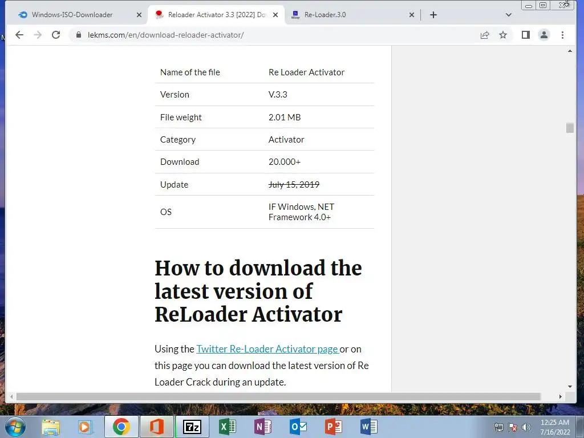Screen dimensions: 584x438
Task: Click the '2.01 MB' file weight value
Action: 285,117
